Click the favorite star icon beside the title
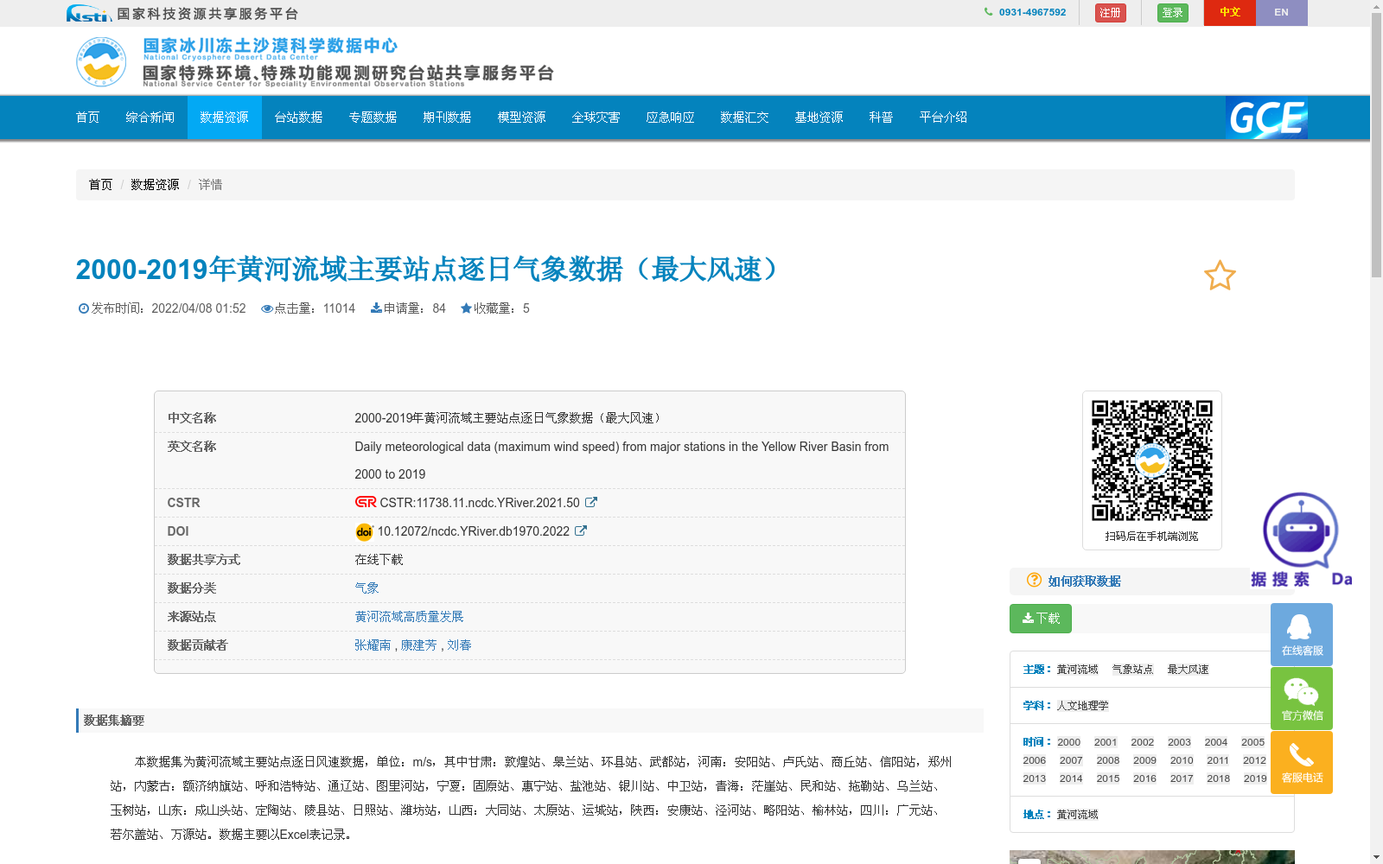Screen dimensions: 1383x864 pyautogui.click(x=1220, y=276)
